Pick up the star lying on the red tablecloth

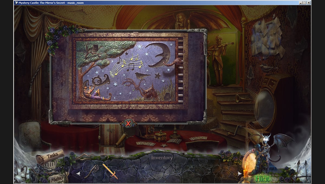[x=164, y=146]
